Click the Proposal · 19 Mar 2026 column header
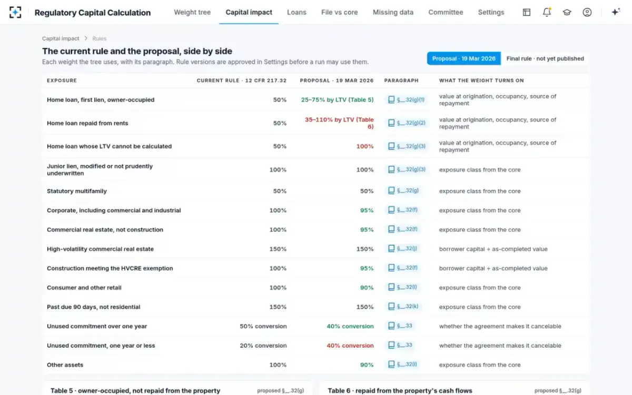 pos(337,81)
